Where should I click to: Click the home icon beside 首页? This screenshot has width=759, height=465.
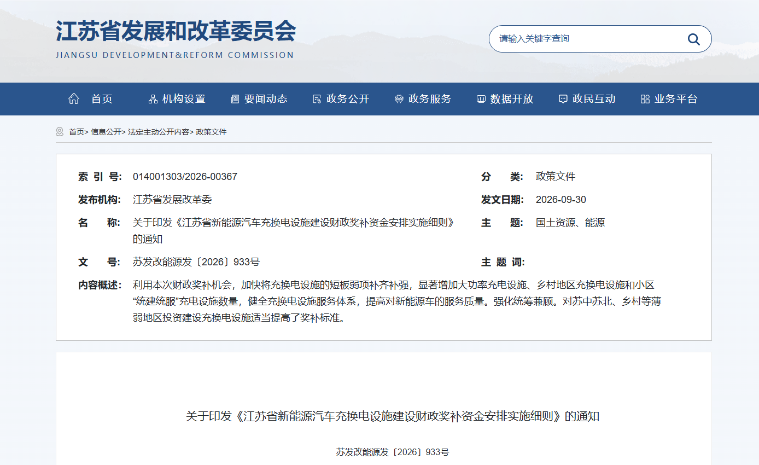74,99
